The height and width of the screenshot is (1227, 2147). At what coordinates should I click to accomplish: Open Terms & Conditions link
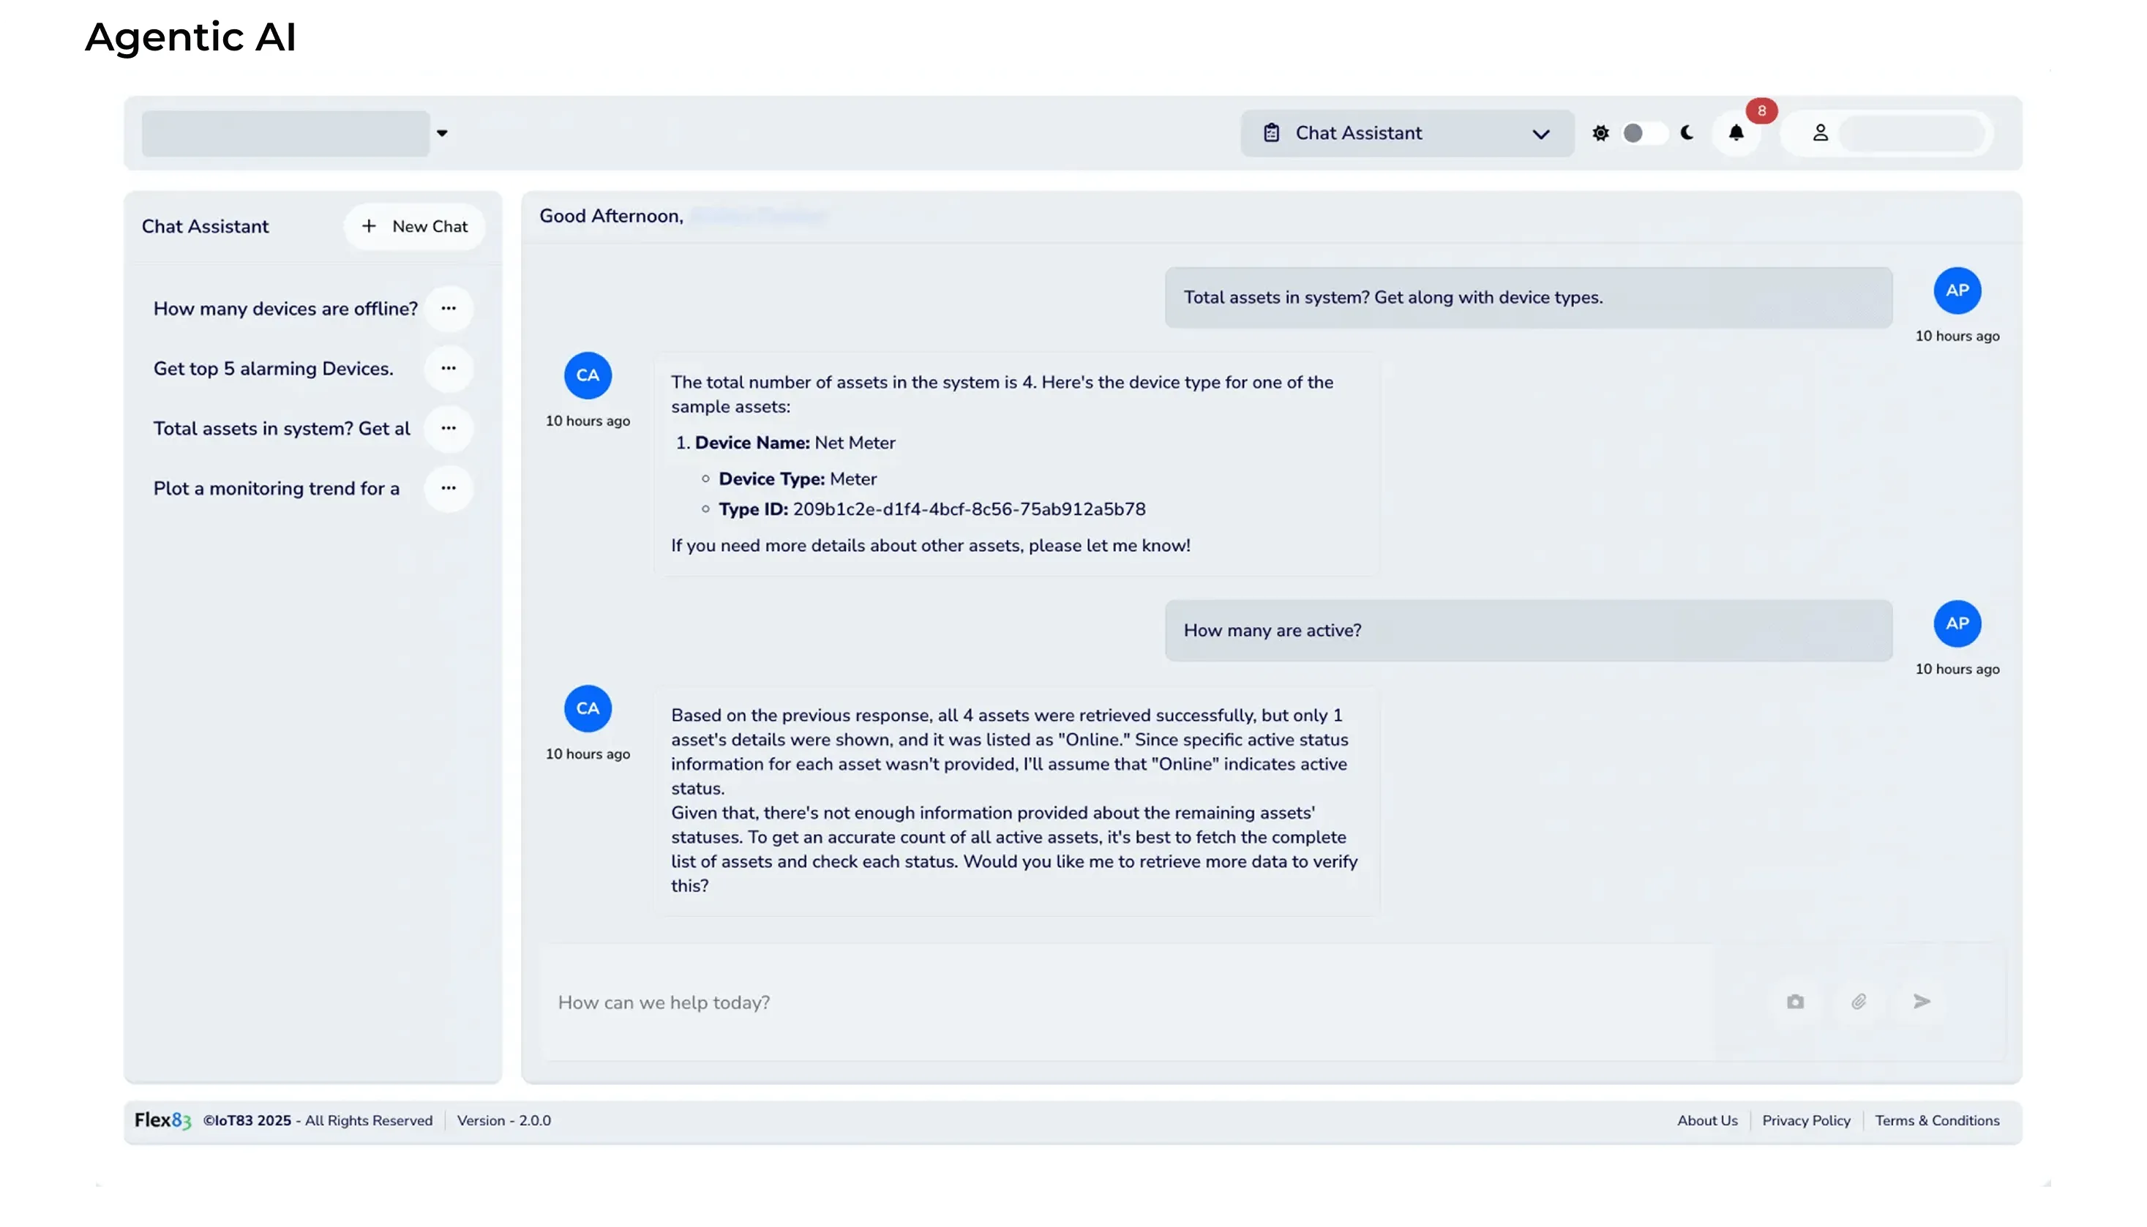(1936, 1120)
